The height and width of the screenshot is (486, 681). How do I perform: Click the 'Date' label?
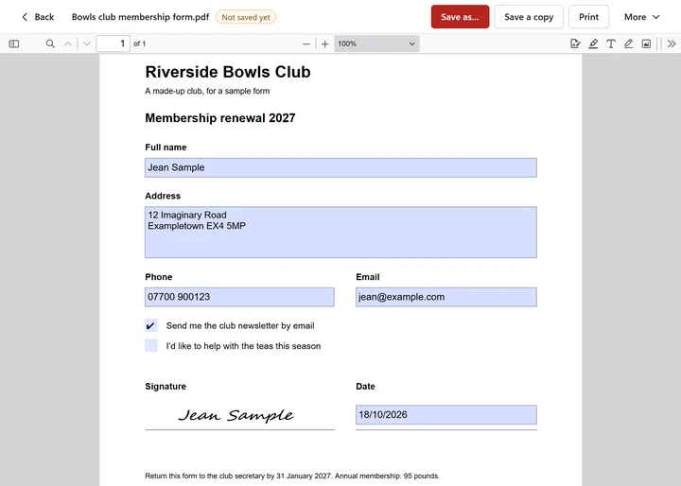(x=365, y=387)
